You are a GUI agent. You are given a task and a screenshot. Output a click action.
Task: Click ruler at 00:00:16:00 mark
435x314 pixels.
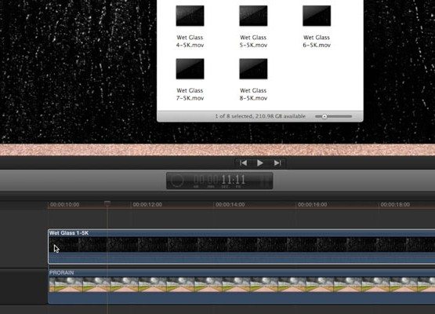point(313,205)
